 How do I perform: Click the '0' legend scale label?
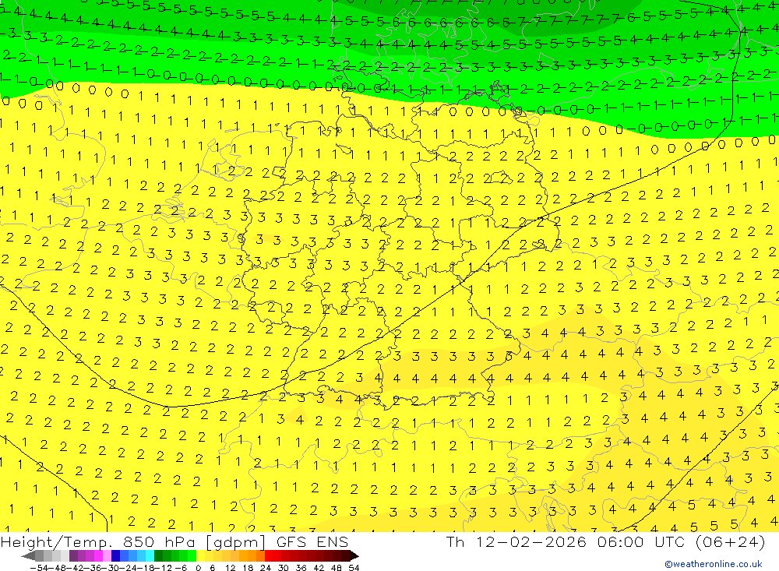pos(198,568)
